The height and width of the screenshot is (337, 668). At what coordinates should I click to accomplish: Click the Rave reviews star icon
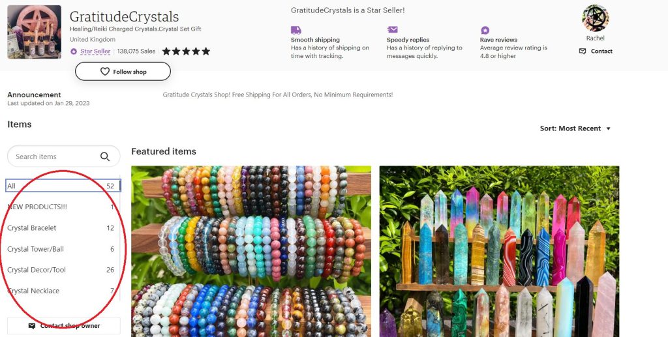(485, 30)
